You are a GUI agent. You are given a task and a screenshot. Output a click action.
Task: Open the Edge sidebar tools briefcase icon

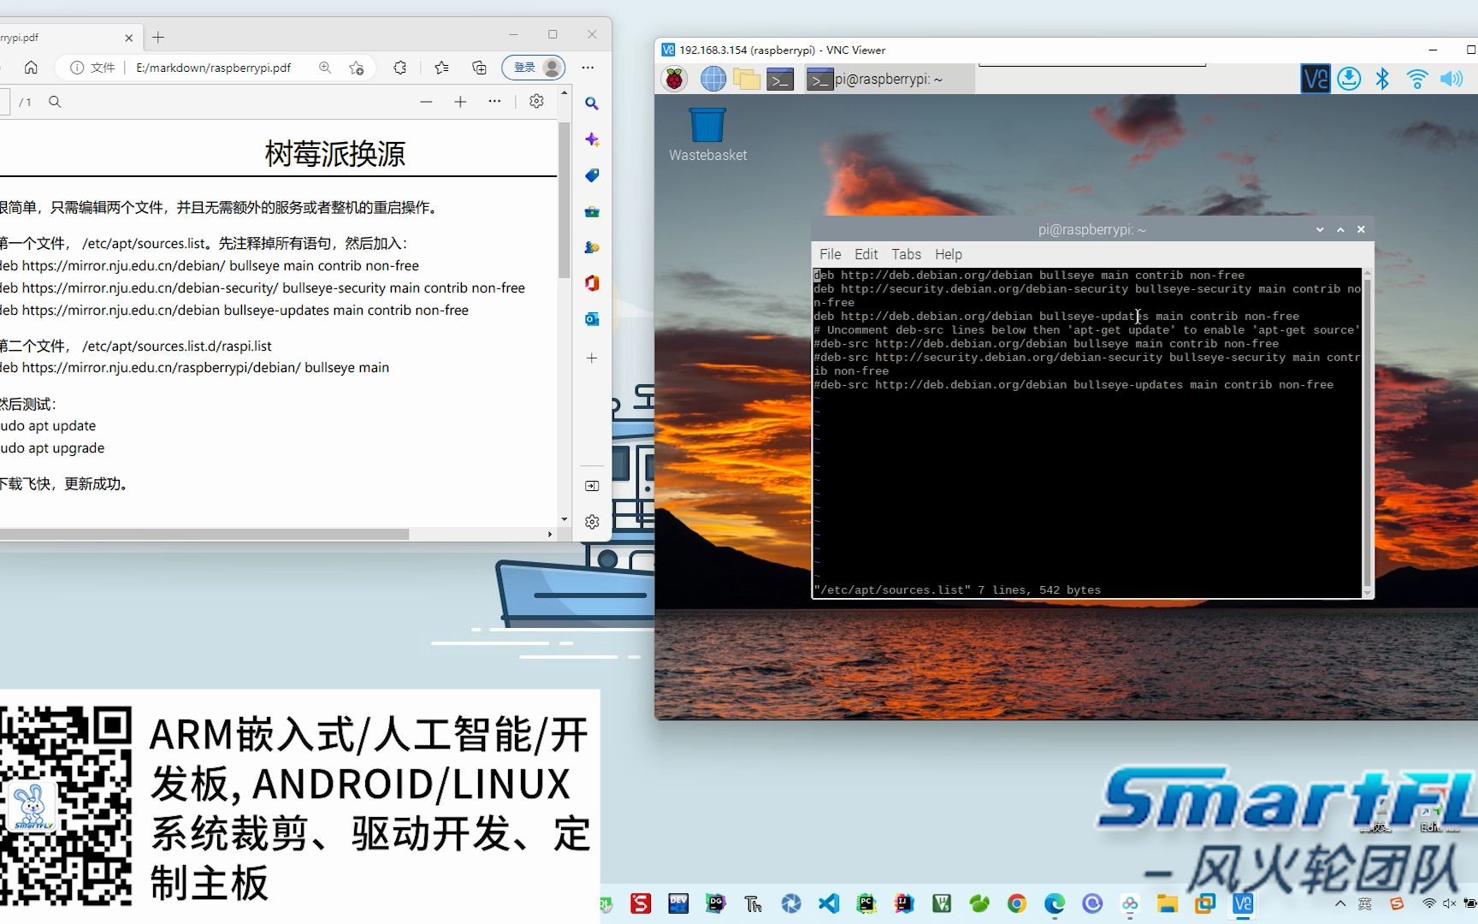pos(592,211)
